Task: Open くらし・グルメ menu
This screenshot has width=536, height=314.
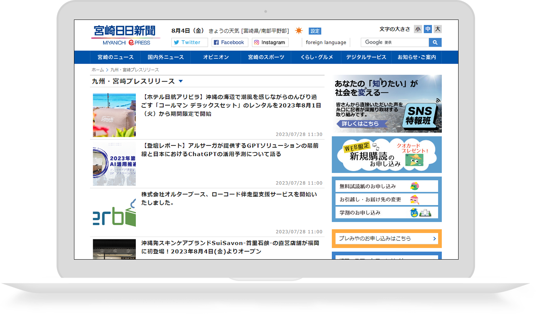Action: pyautogui.click(x=316, y=57)
